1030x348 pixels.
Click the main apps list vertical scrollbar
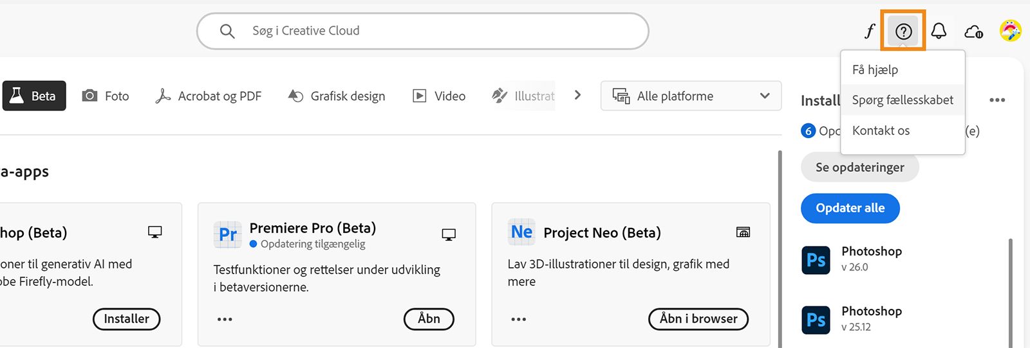780,249
